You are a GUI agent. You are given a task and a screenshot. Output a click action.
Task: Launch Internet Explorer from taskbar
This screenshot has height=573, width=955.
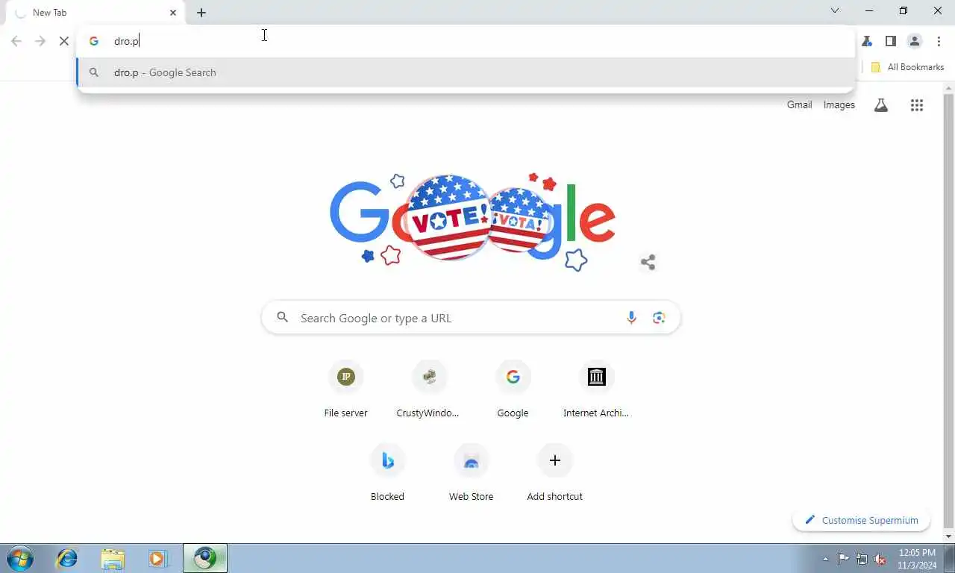[67, 558]
